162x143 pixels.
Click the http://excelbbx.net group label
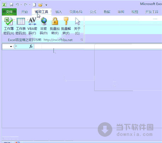58,40
